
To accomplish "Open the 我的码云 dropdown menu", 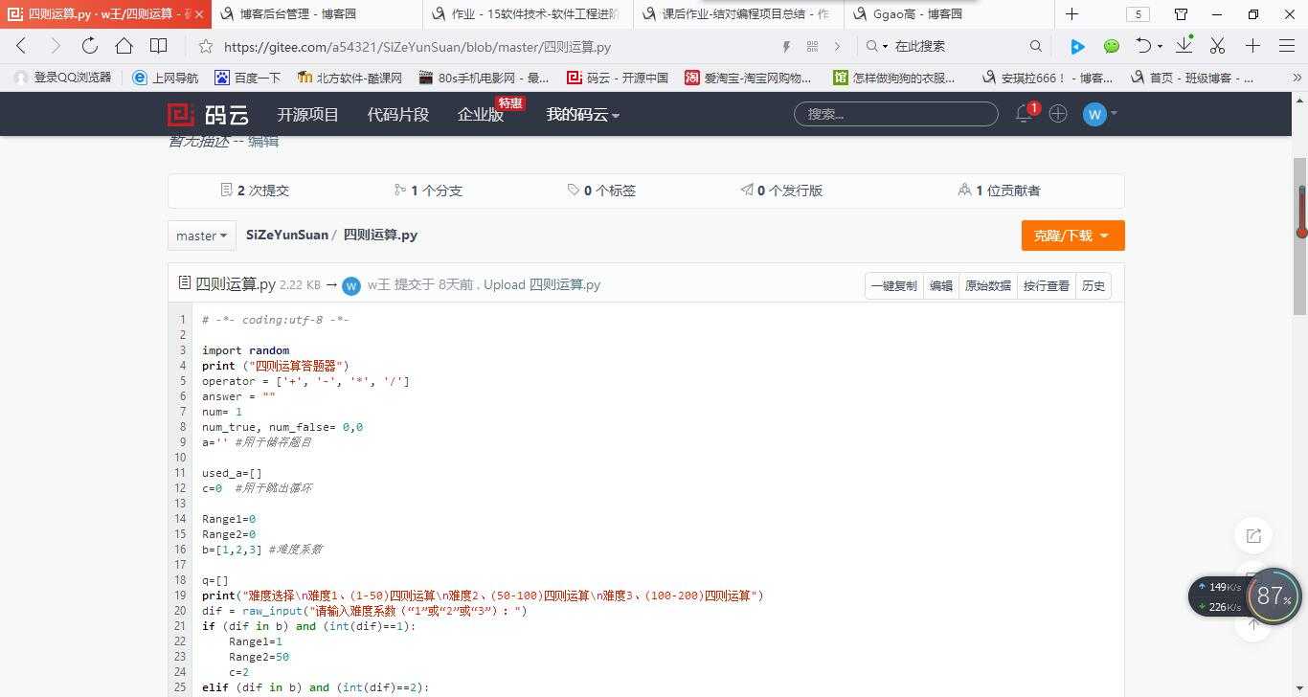I will click(x=582, y=115).
